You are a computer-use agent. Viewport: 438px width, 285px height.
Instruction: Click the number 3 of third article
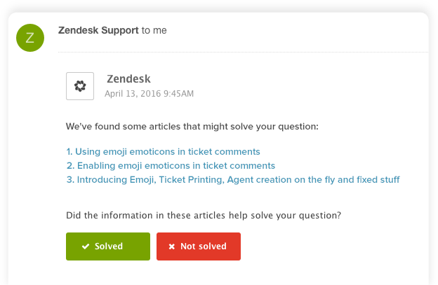70,179
